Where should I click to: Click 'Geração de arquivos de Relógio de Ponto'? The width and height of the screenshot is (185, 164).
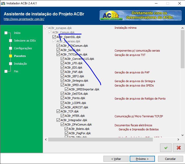(x=140, y=99)
